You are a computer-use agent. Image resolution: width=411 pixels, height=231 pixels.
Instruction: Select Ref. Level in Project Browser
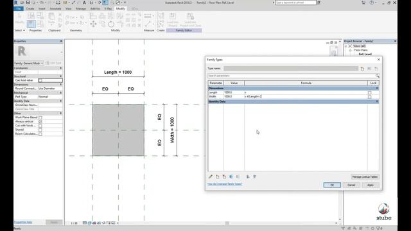pyautogui.click(x=365, y=54)
